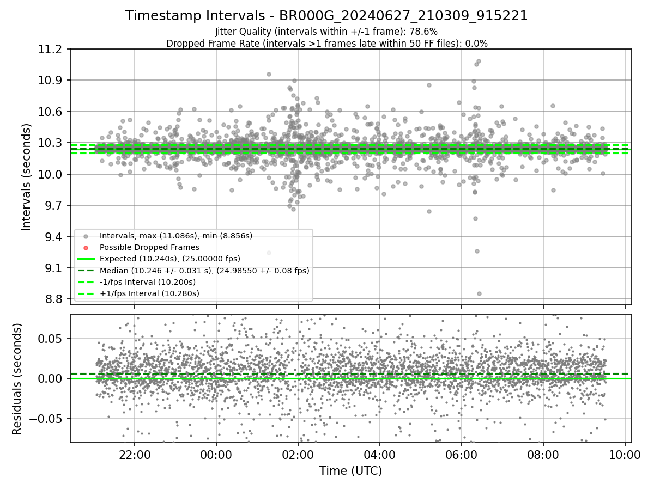Select the 'Dropped Frame Rate' subtitle line
Viewport: 654px width, 490px height.
[x=326, y=43]
